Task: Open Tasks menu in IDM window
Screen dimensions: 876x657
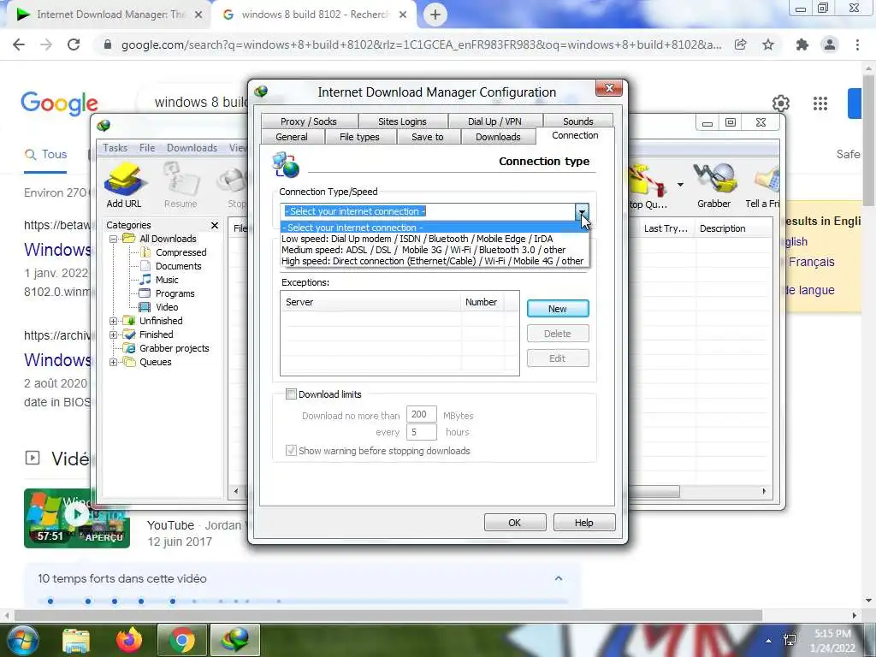Action: click(x=115, y=147)
